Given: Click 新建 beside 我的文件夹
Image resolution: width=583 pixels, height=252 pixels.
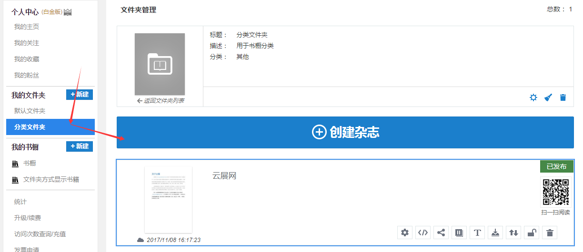Looking at the screenshot, I should pos(80,95).
